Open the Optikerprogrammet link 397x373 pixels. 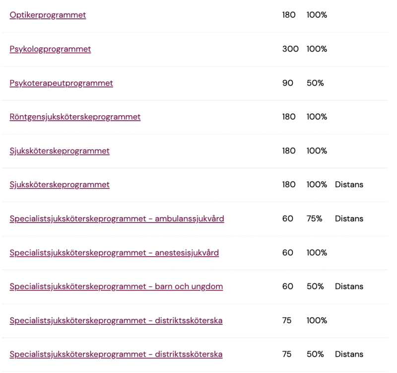tap(48, 15)
